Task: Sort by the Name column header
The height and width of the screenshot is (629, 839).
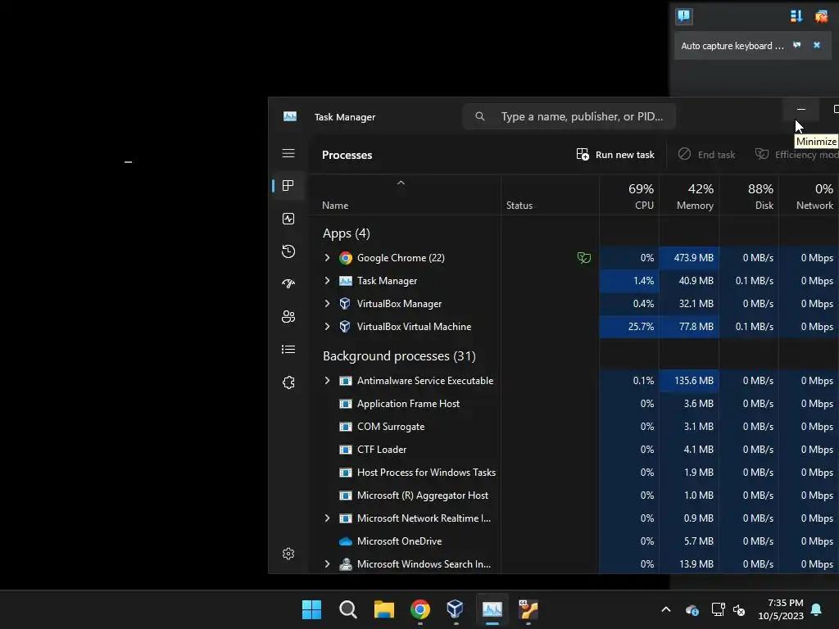Action: point(335,206)
